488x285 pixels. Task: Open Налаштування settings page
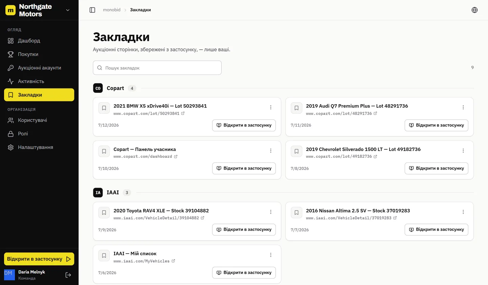(x=39, y=147)
